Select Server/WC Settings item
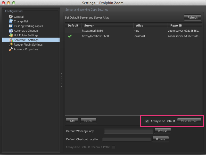The height and width of the screenshot is (155, 206). point(31,40)
